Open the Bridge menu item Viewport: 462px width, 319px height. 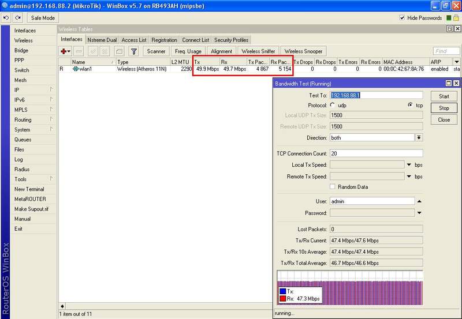coord(33,50)
